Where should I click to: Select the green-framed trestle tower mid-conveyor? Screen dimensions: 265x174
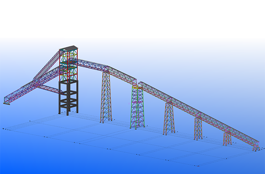[137, 107]
